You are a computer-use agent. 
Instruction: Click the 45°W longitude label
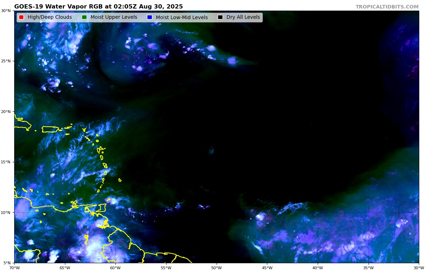point(267,268)
